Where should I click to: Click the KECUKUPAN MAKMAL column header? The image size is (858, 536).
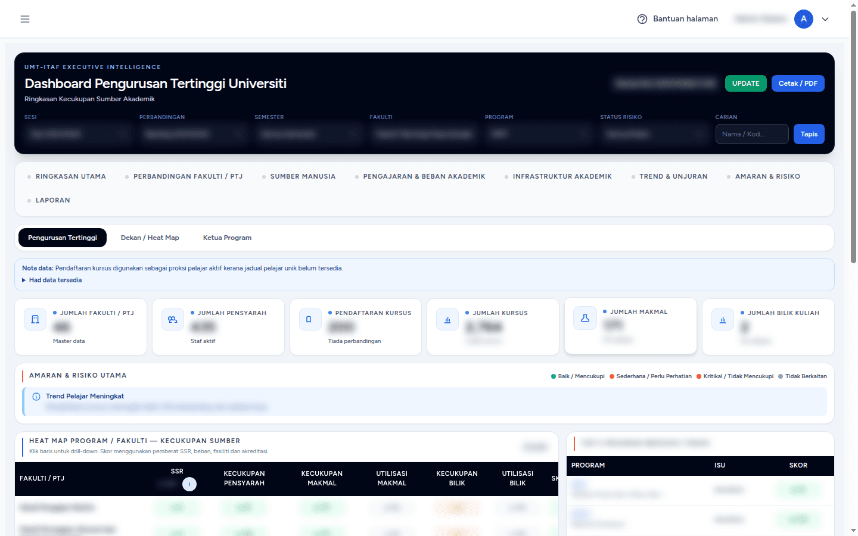click(322, 478)
